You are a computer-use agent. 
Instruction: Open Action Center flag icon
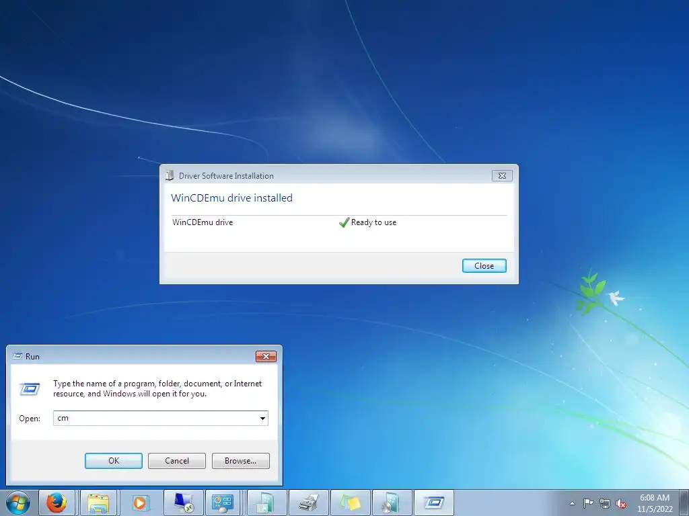[x=588, y=503]
